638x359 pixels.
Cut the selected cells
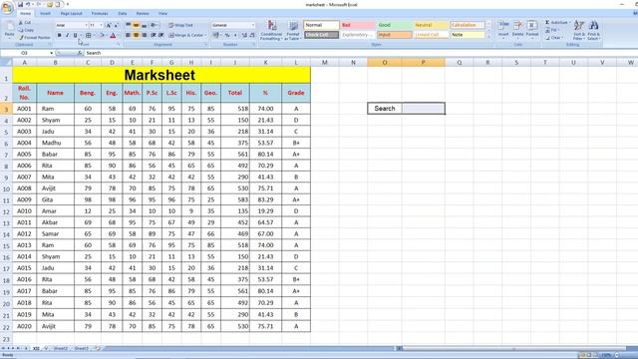[25, 23]
